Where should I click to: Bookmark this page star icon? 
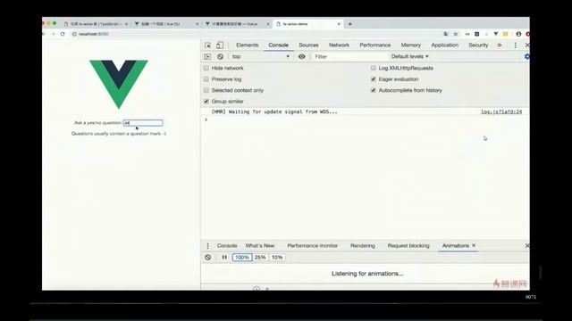pyautogui.click(x=456, y=34)
